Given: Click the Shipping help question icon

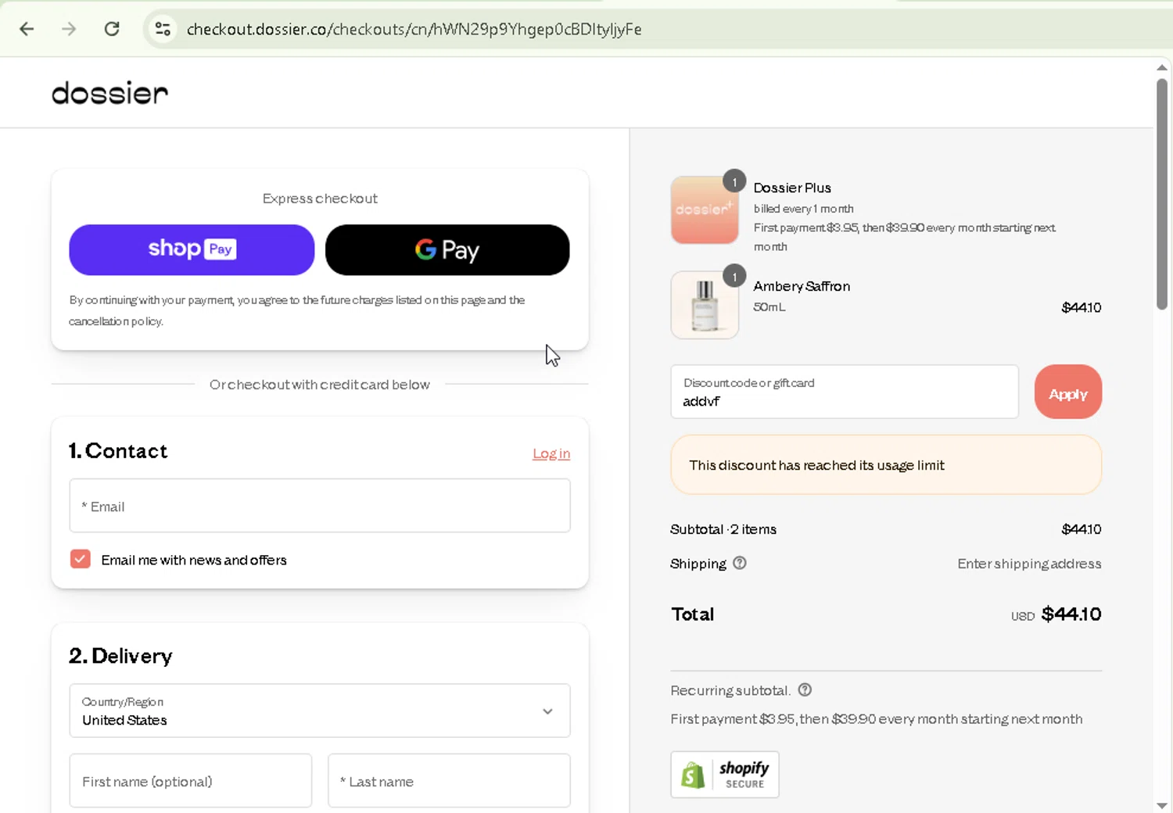Looking at the screenshot, I should 740,563.
